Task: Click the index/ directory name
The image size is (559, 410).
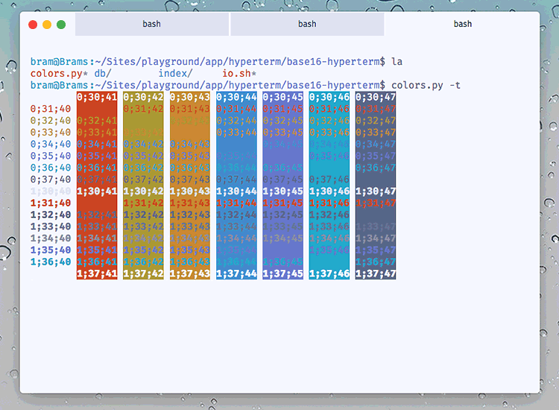Action: click(175, 74)
